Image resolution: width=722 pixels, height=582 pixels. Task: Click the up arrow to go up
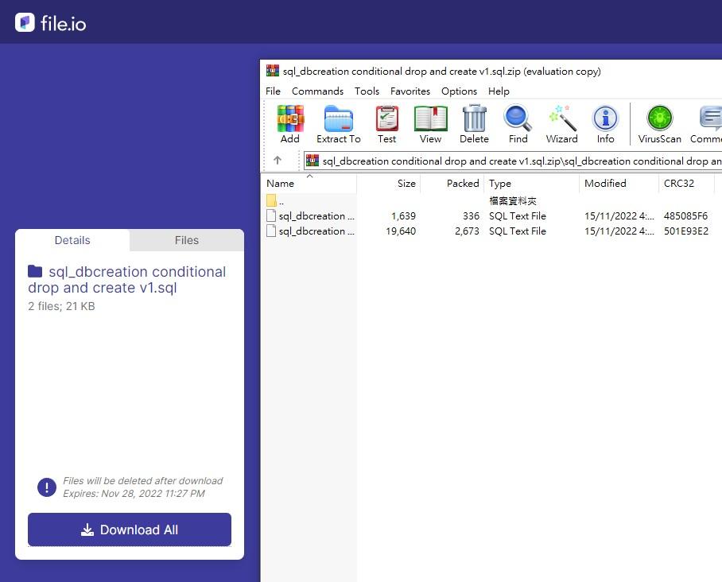[279, 160]
